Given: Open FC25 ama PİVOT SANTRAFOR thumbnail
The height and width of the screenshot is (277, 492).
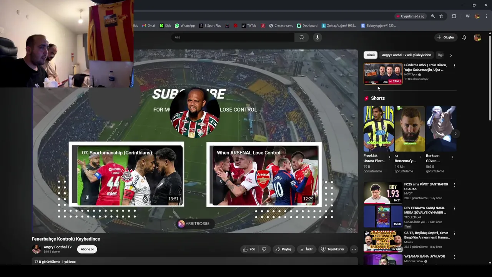Looking at the screenshot, I should point(383,193).
